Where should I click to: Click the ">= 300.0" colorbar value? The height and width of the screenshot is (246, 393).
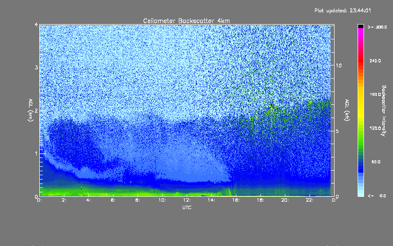click(377, 27)
